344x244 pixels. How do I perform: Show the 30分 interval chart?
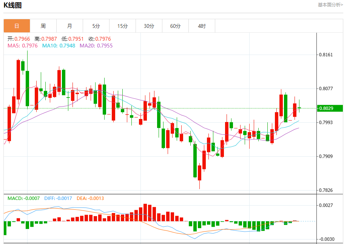[x=149, y=26]
